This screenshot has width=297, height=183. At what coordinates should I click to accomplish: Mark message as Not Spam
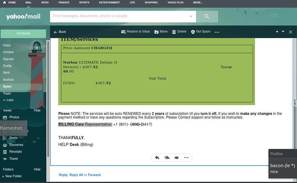(x=201, y=32)
